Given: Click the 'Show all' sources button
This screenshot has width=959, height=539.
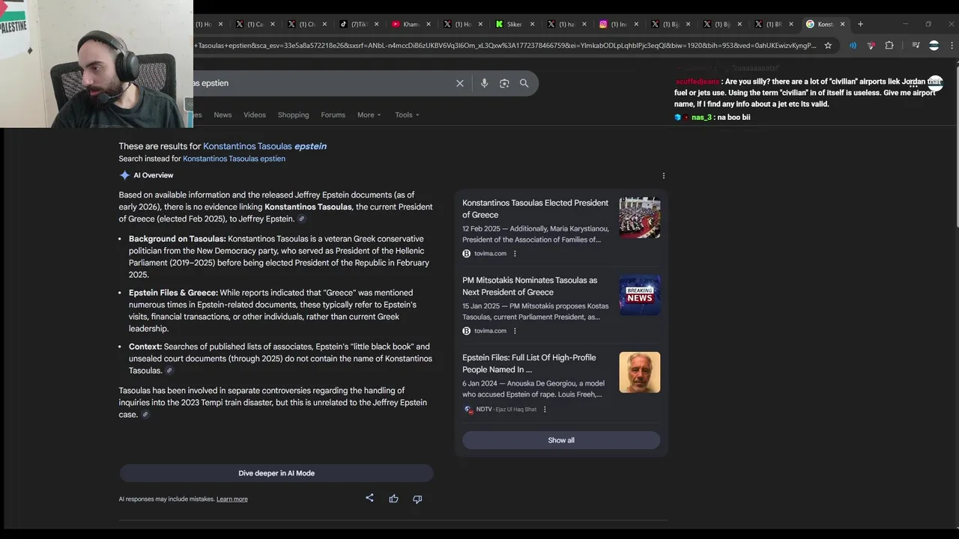Looking at the screenshot, I should click(x=561, y=440).
